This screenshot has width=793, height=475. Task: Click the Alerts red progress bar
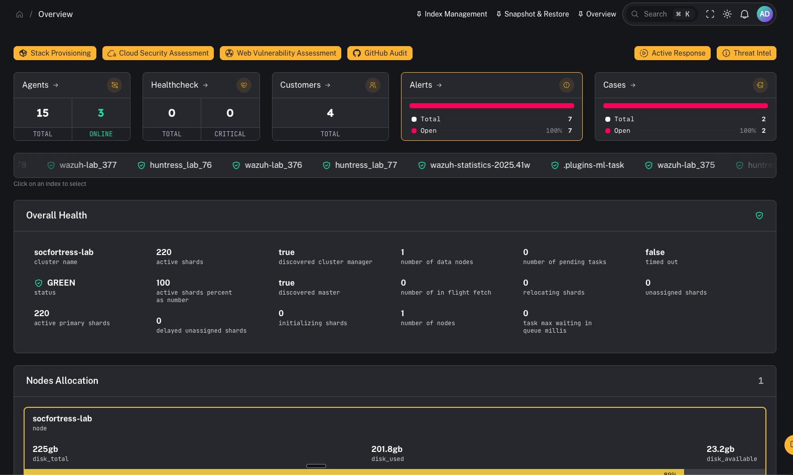coord(492,106)
